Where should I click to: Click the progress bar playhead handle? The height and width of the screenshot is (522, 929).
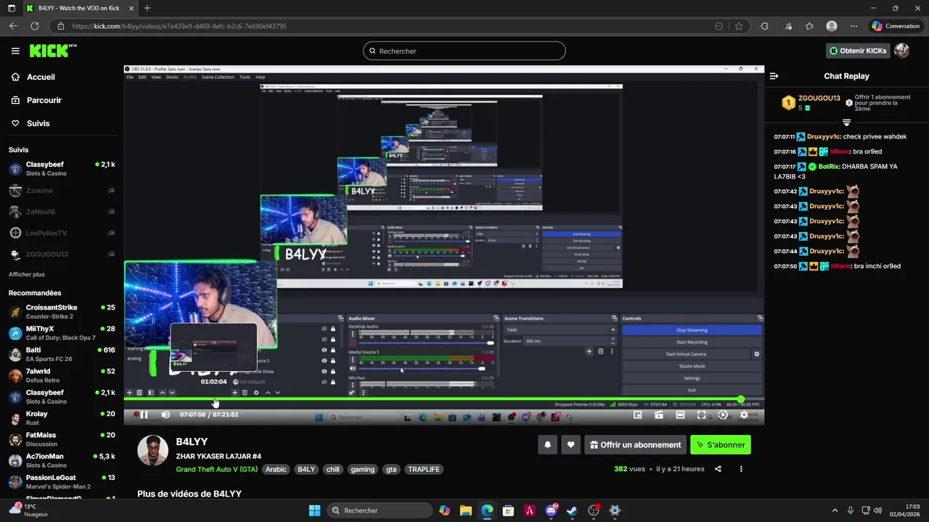pyautogui.click(x=740, y=399)
